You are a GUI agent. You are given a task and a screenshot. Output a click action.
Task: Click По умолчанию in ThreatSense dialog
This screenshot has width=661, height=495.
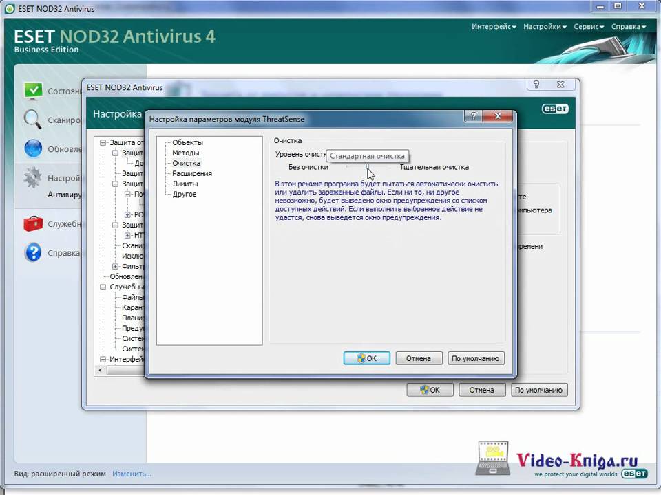pyautogui.click(x=476, y=358)
